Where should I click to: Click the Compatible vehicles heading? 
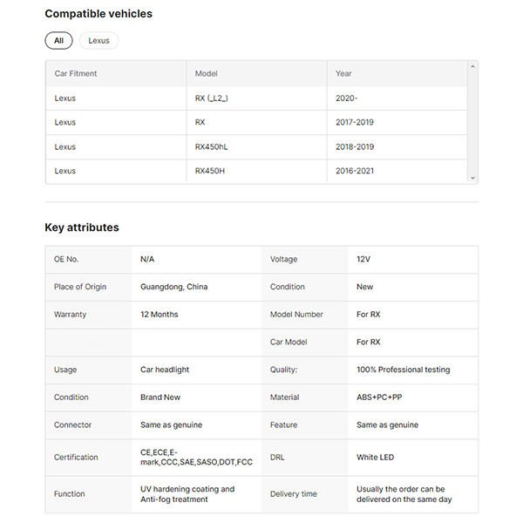[98, 14]
